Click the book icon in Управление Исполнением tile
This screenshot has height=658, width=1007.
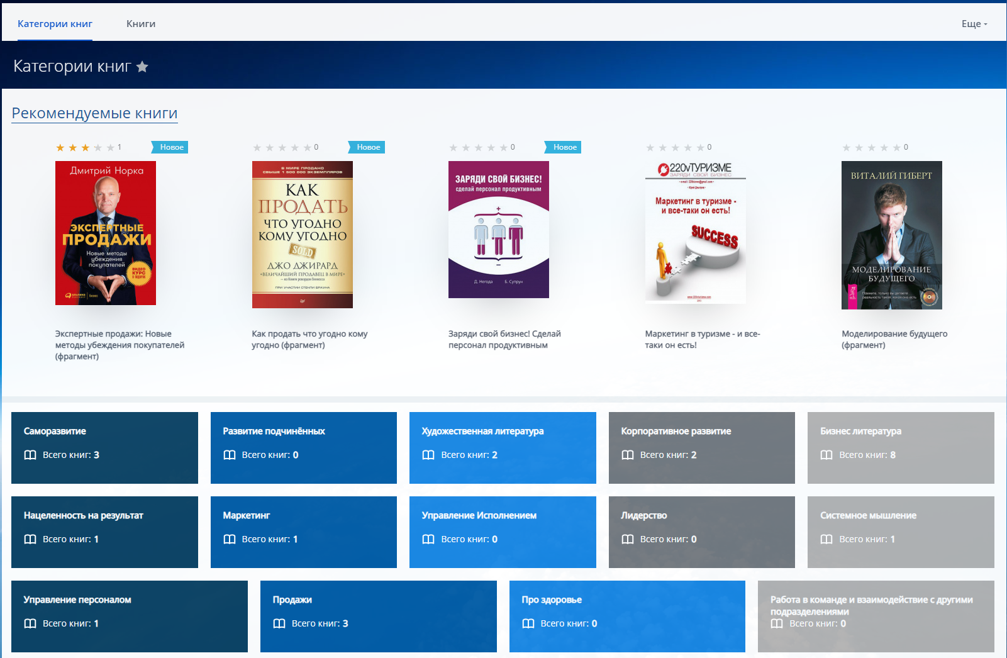428,539
